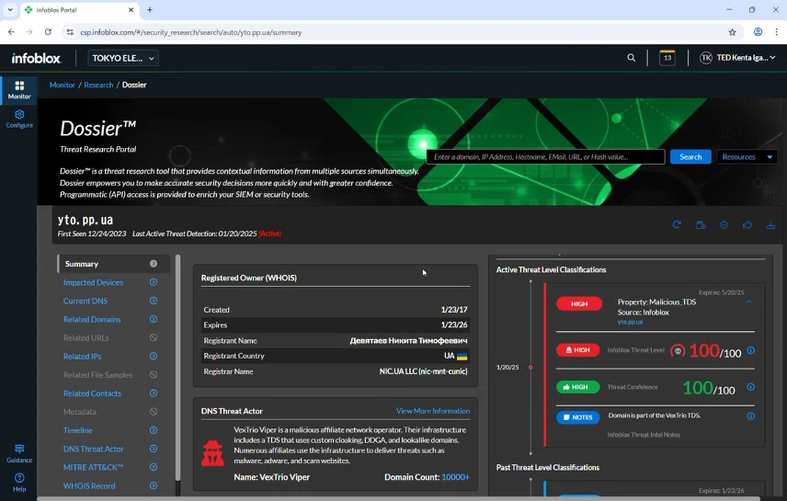This screenshot has width=787, height=501.
Task: Click the Research breadcrumb link
Action: coord(98,85)
